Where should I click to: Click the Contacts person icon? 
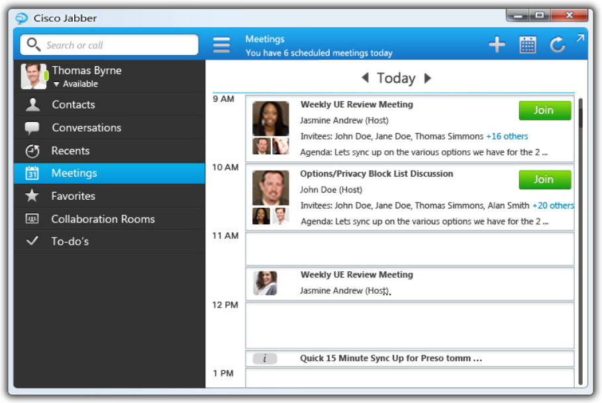[32, 105]
